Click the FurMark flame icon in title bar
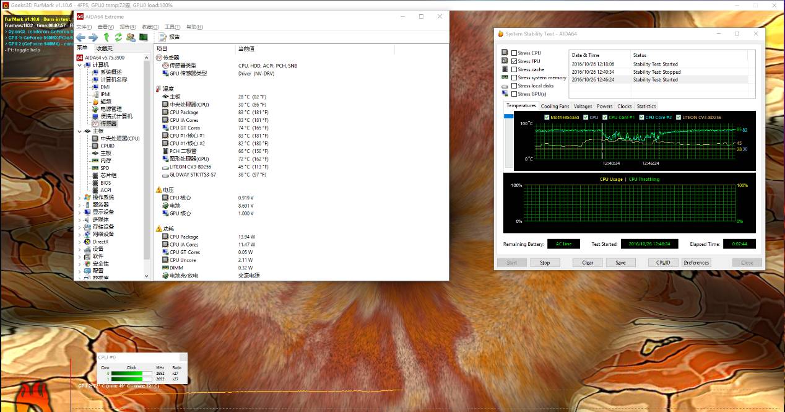Screen dimensions: 785x412 click(x=5, y=4)
